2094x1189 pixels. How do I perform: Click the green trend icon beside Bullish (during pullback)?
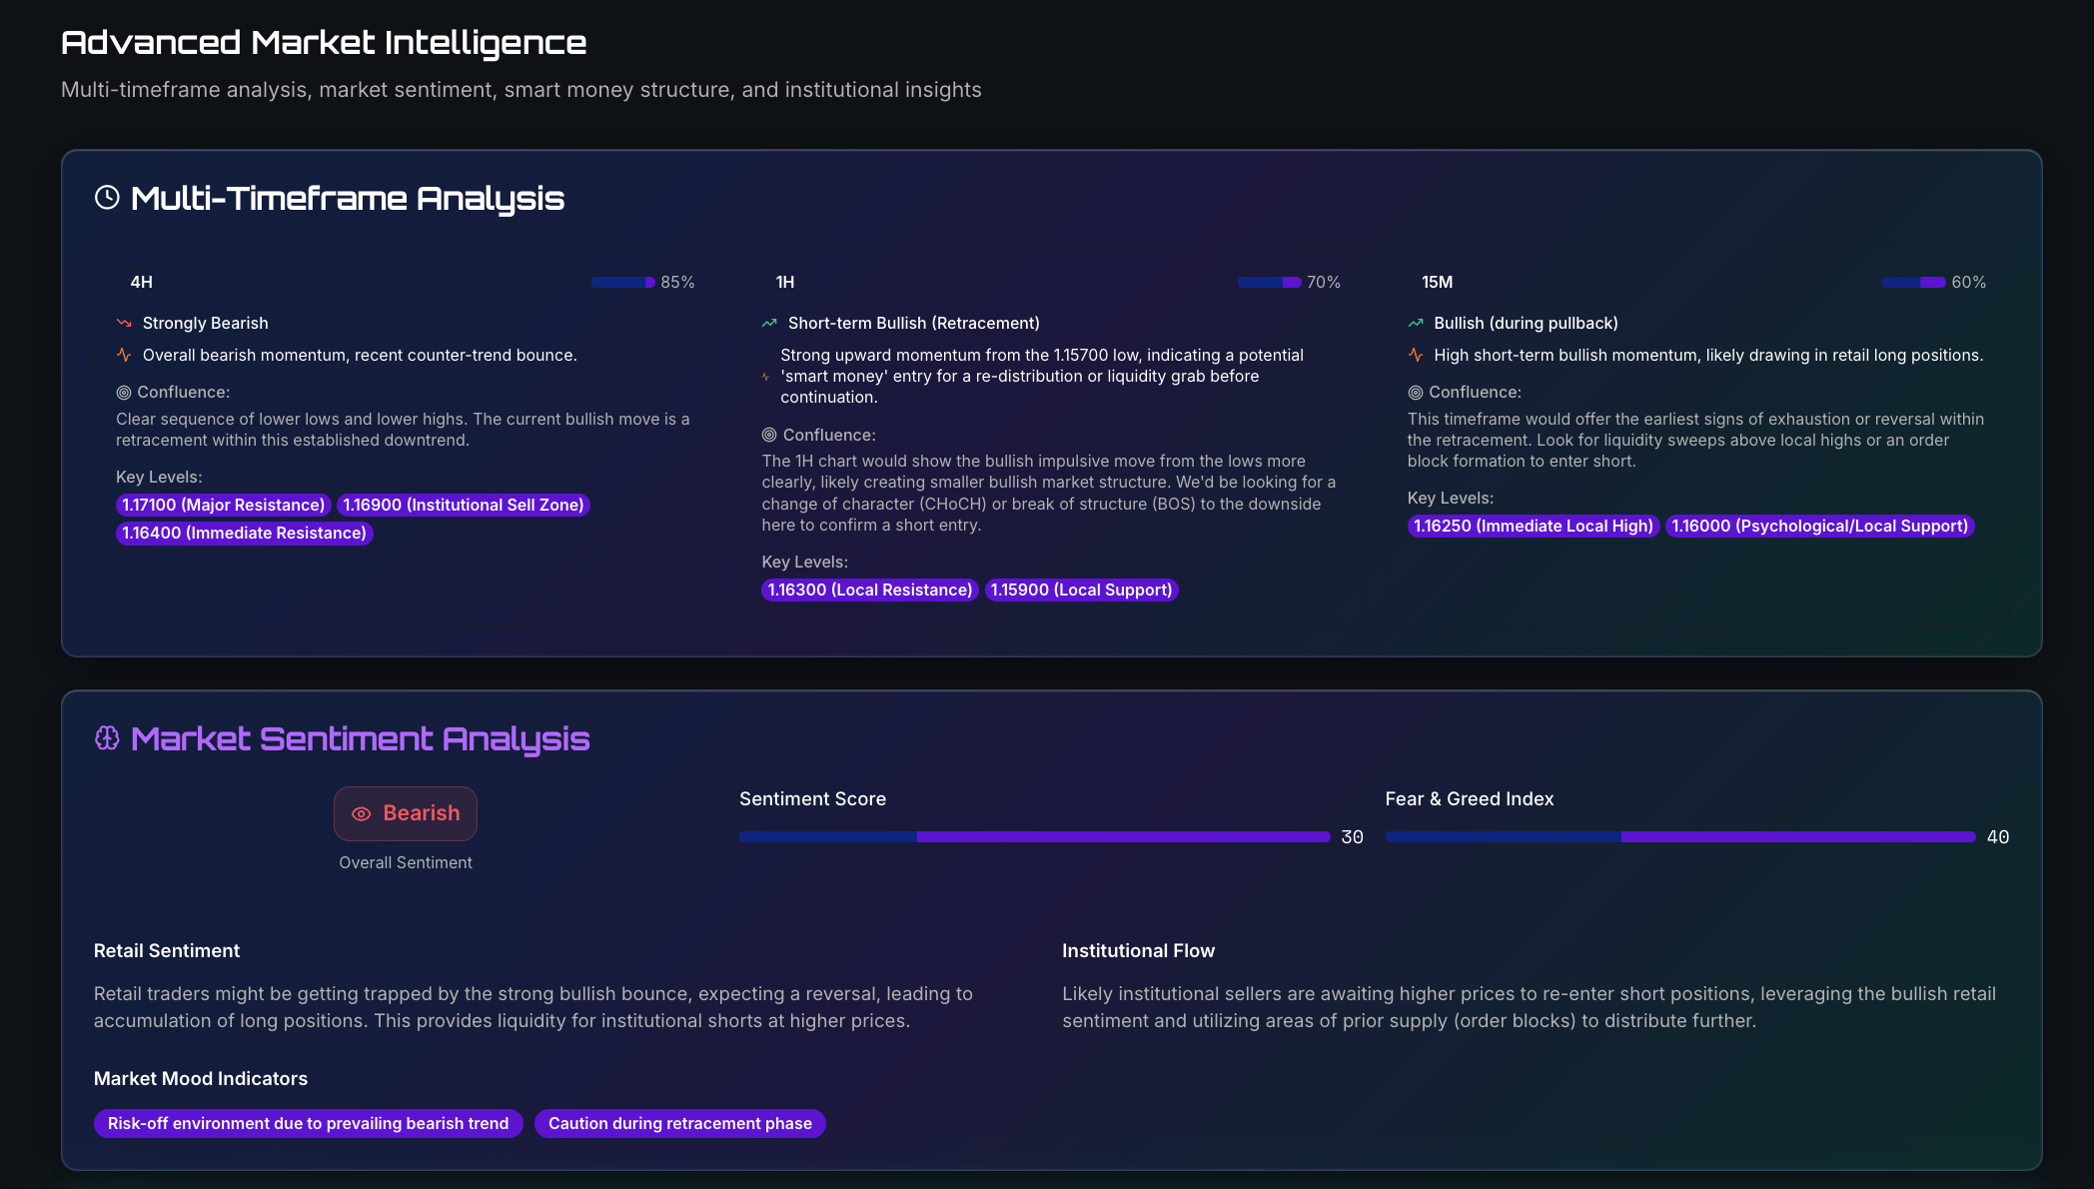point(1416,323)
